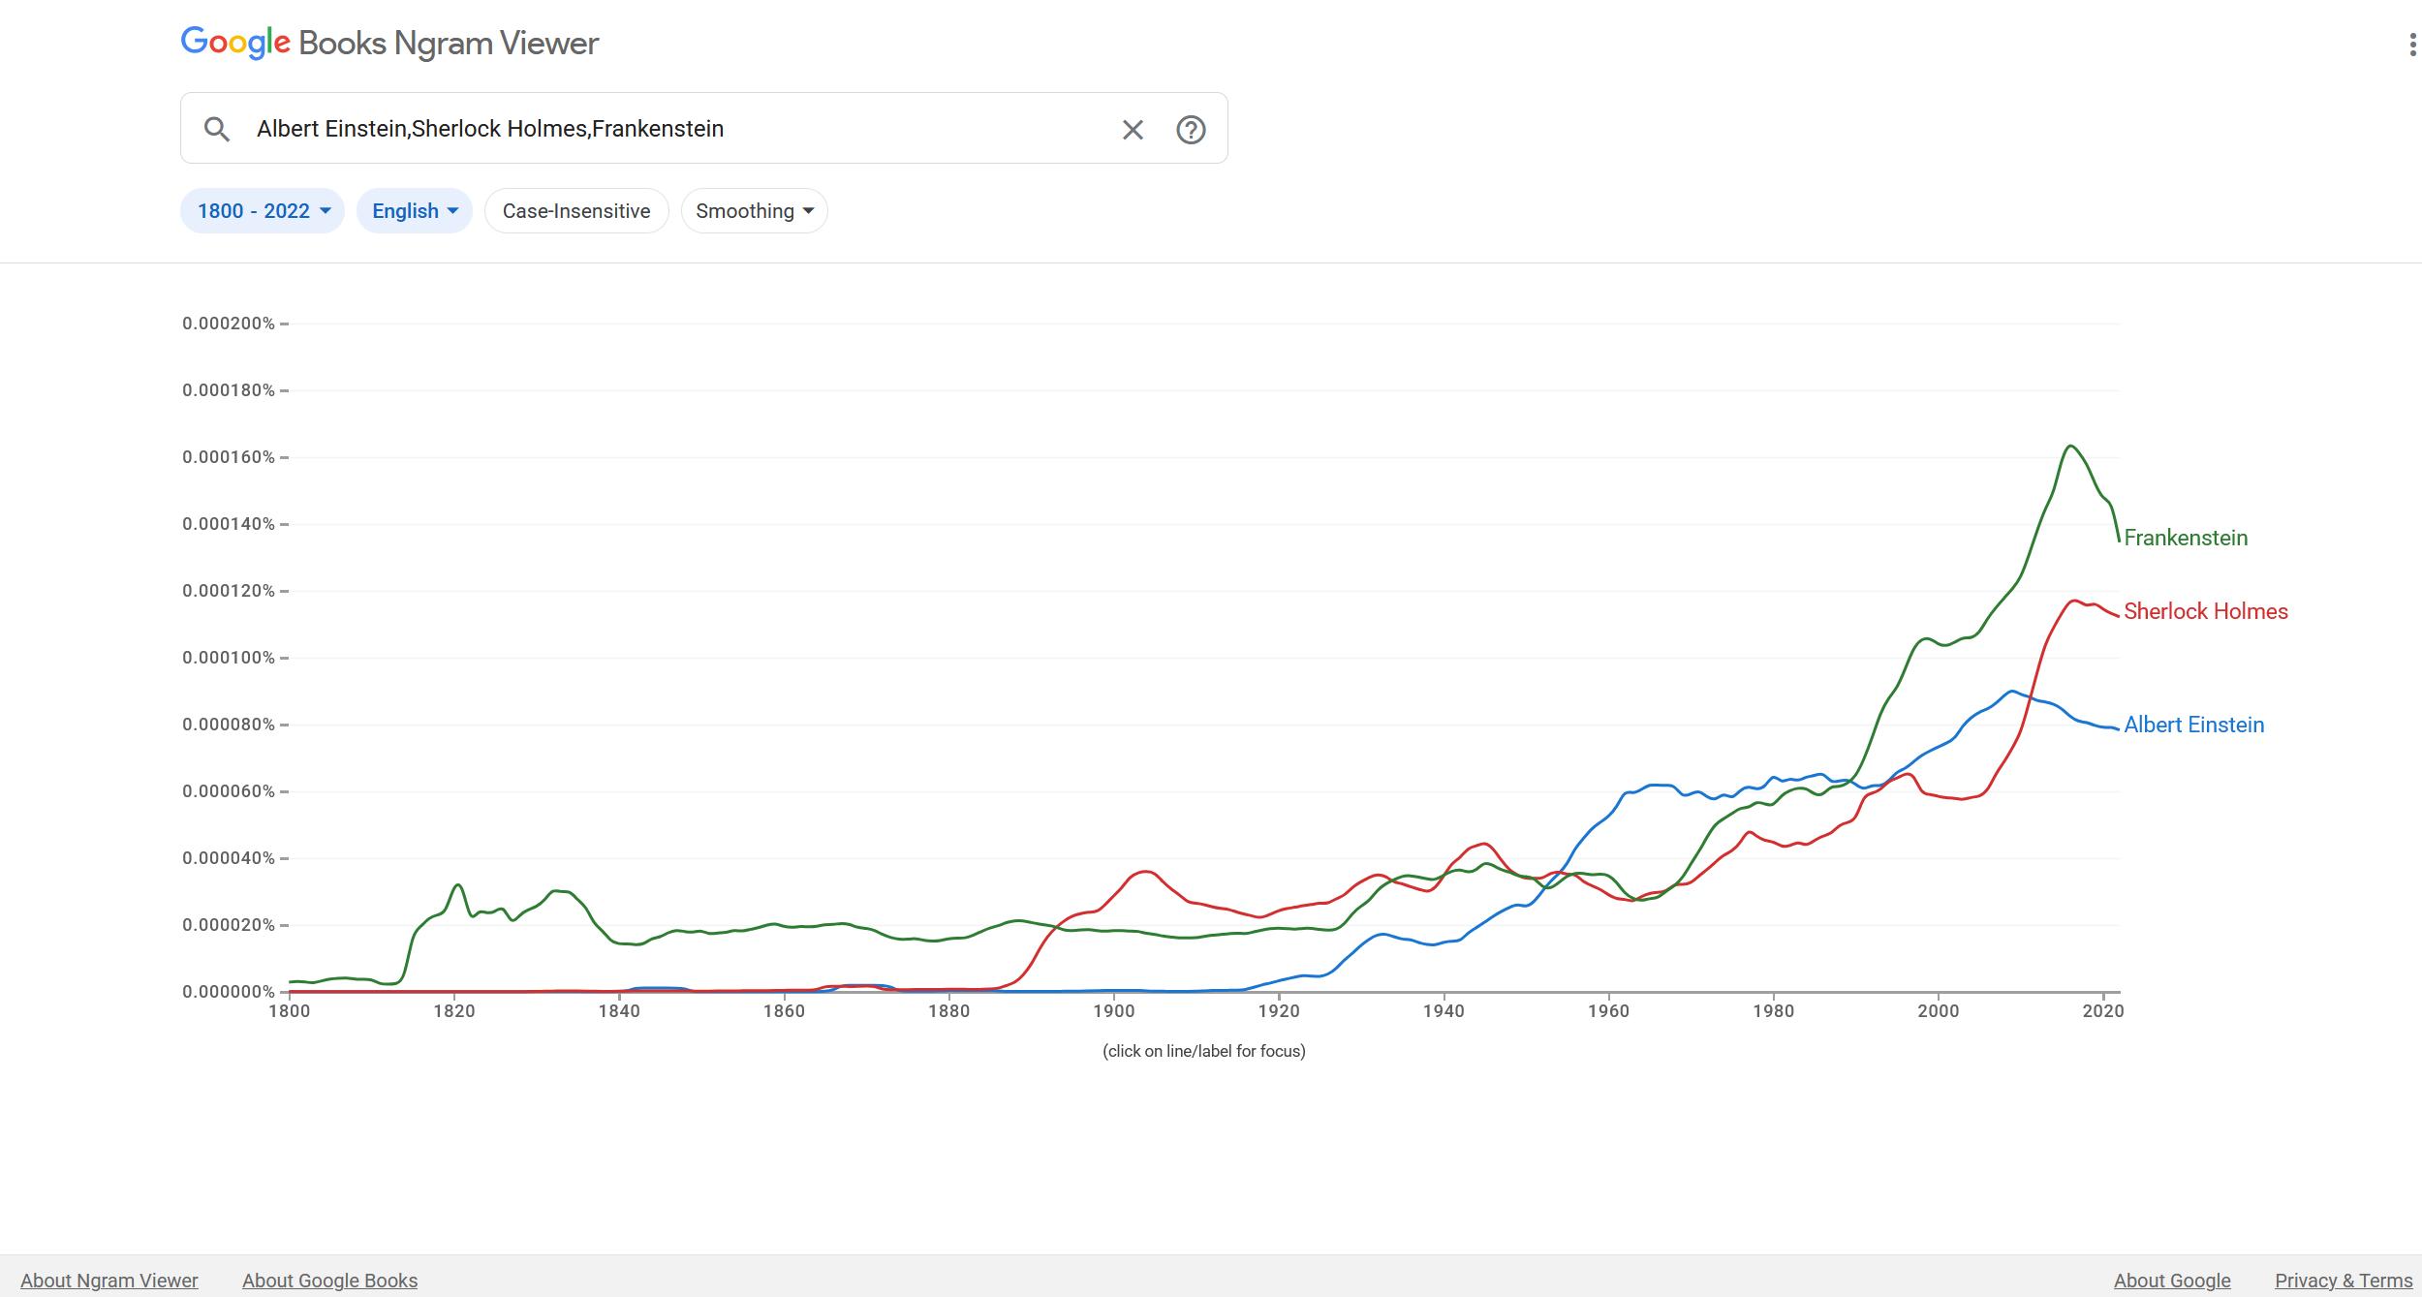Click the 0.000140% y-axis label
This screenshot has width=2422, height=1297.
click(x=229, y=524)
